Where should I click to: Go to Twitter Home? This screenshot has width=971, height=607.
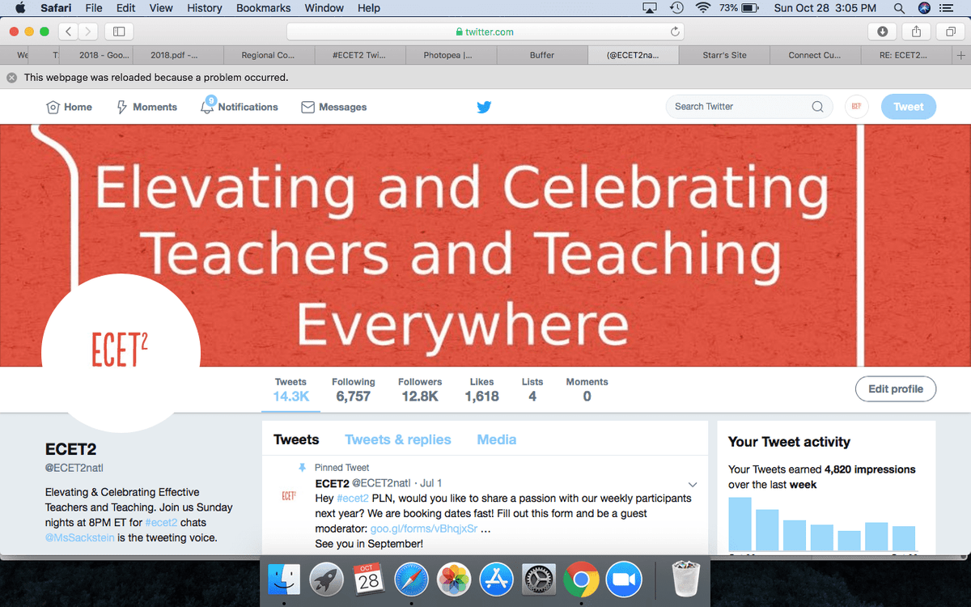coord(69,107)
